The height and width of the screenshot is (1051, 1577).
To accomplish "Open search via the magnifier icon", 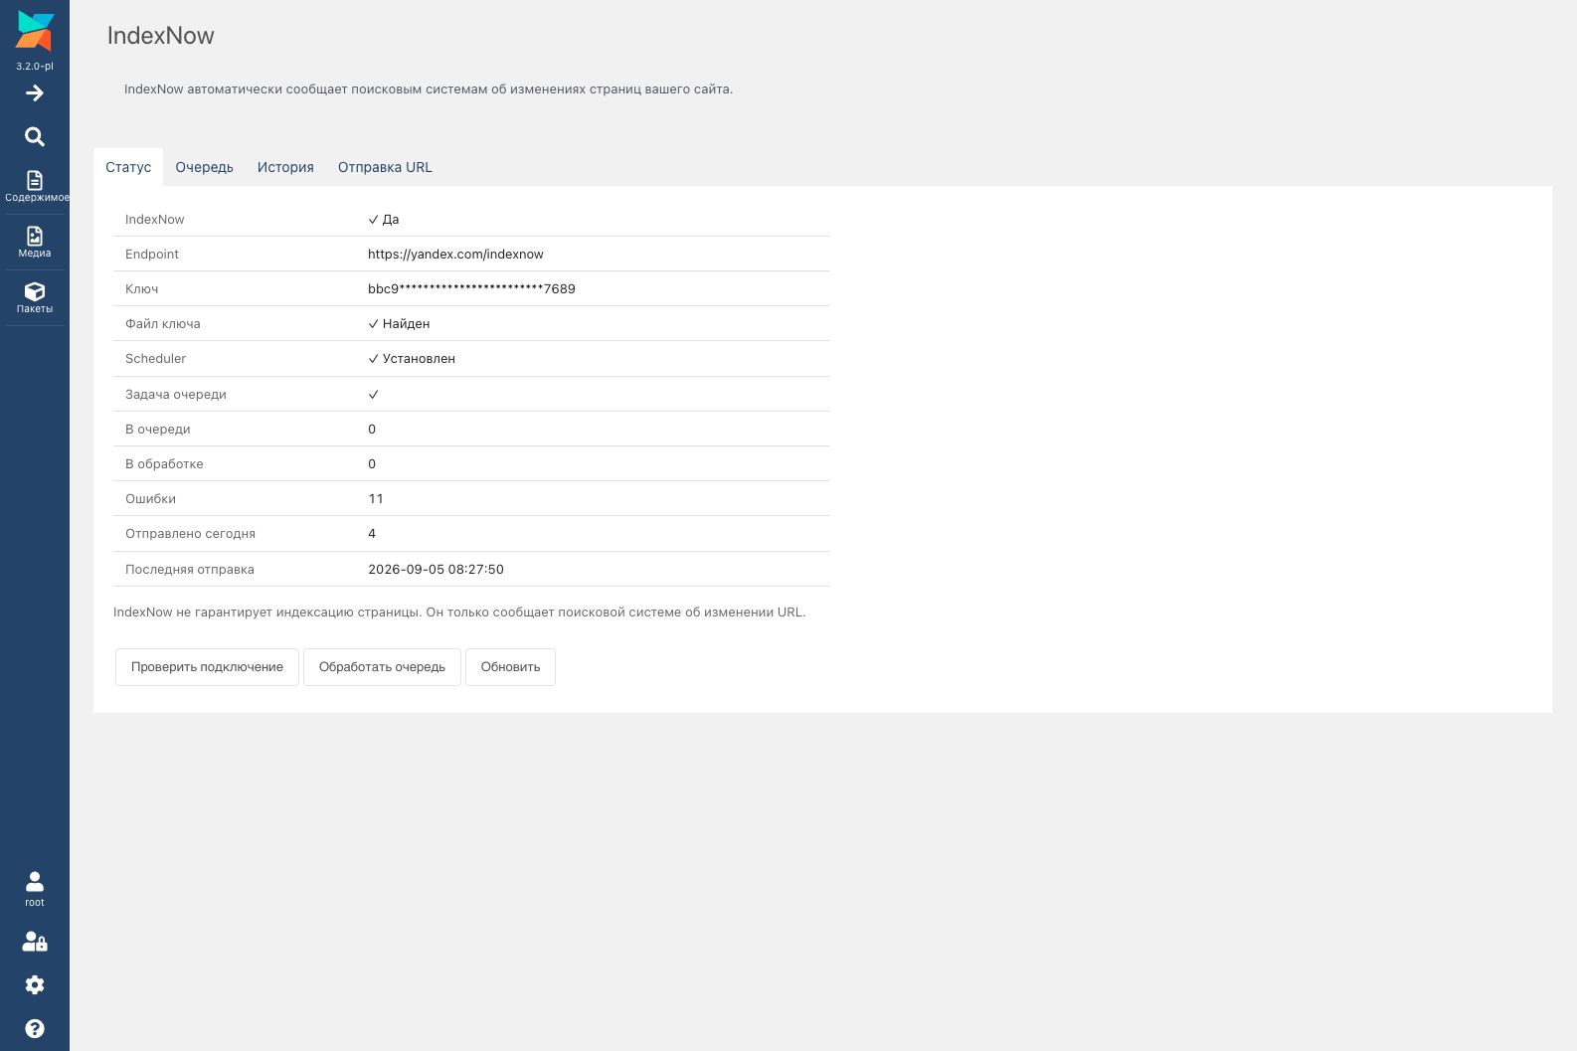I will [x=35, y=136].
